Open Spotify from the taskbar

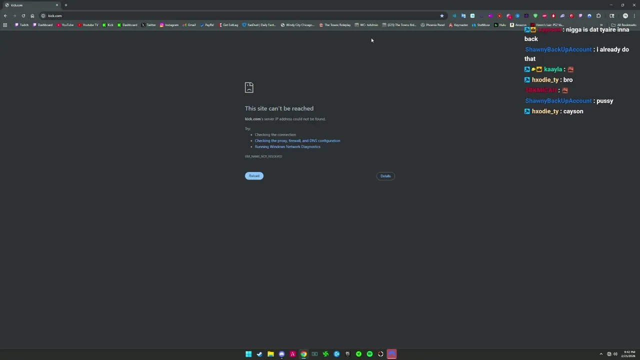pyautogui.click(x=369, y=354)
